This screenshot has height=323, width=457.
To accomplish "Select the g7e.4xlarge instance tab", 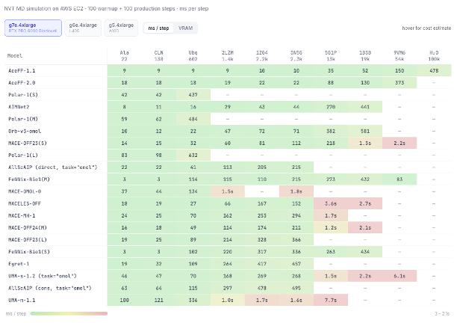I will (33, 28).
